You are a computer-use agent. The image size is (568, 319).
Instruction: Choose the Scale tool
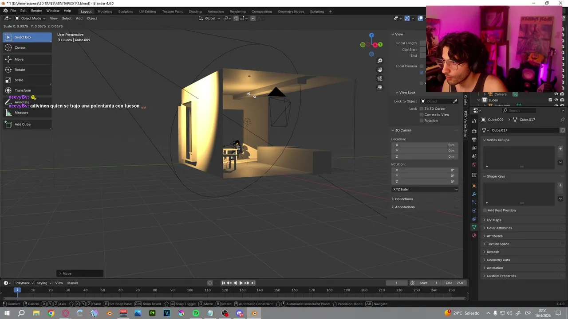pos(27,80)
